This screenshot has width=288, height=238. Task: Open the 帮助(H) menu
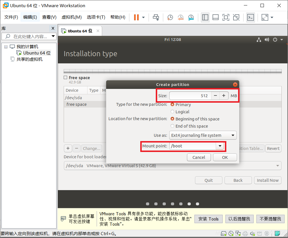tap(118, 17)
